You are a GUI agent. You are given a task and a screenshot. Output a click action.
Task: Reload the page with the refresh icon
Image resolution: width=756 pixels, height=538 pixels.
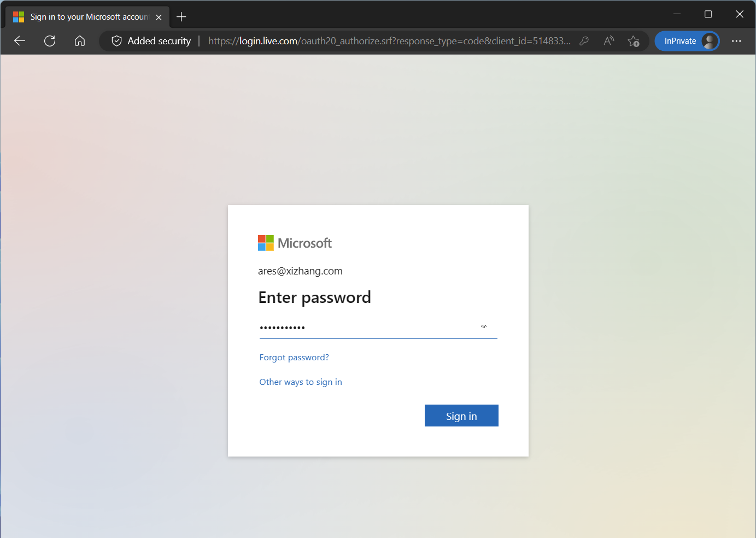click(x=50, y=41)
